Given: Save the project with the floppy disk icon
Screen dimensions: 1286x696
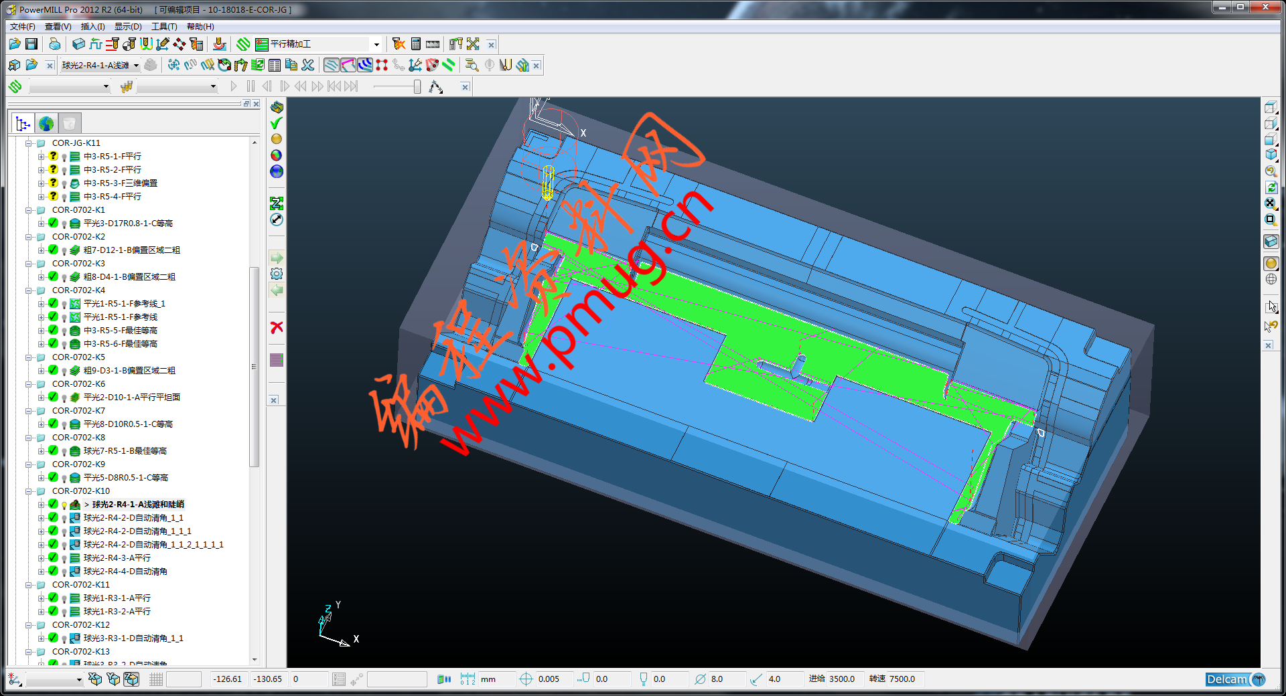Looking at the screenshot, I should tap(31, 44).
